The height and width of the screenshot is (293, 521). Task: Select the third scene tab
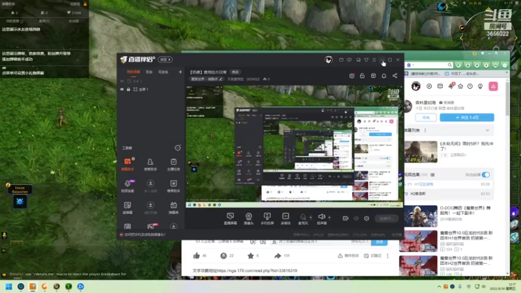tap(163, 72)
